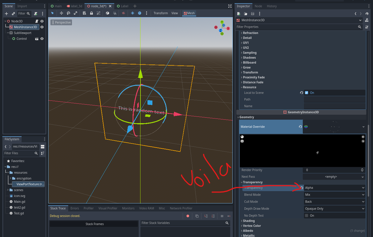Screen dimensions: 373x237
Task: Toggle visibility of Control node
Action: coord(42,39)
